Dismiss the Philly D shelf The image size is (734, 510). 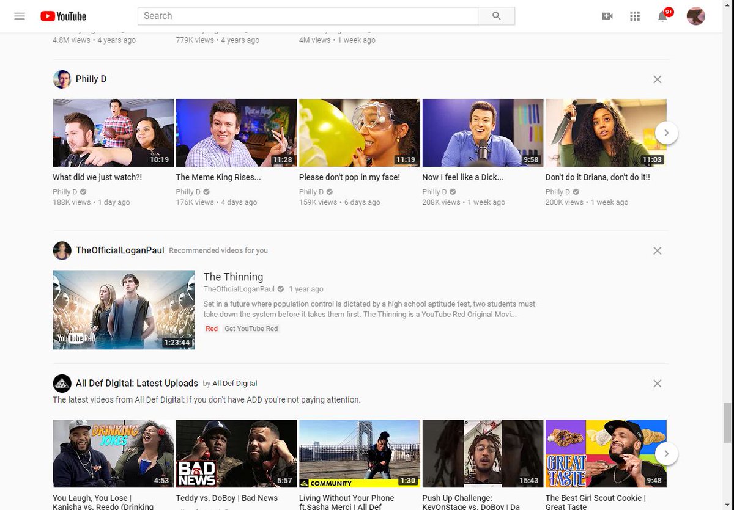pyautogui.click(x=657, y=79)
